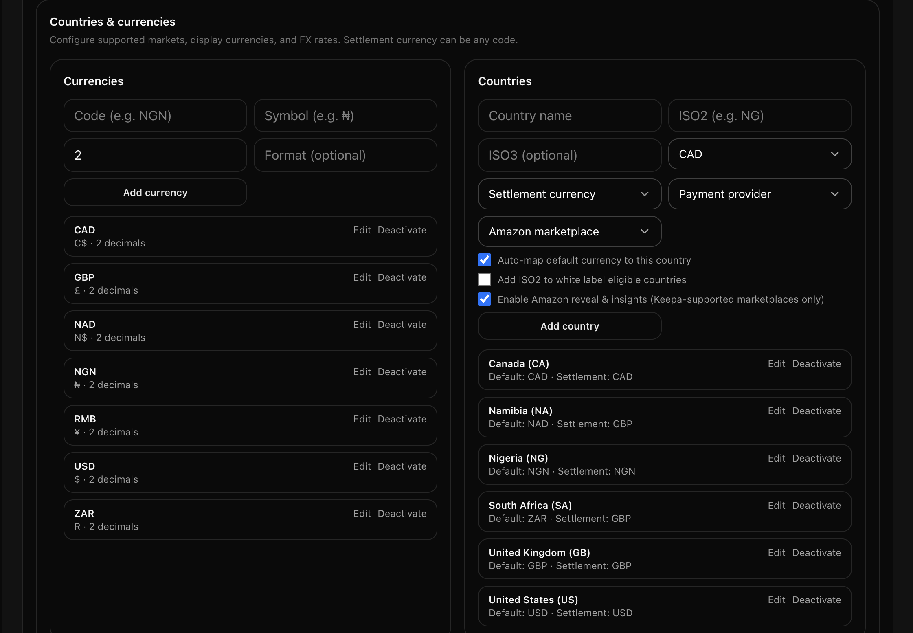Open the Payment provider dropdown
The height and width of the screenshot is (633, 913).
(759, 194)
